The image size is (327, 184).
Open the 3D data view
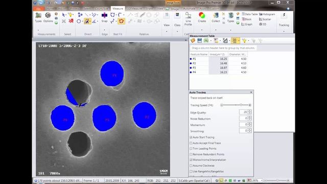(263, 24)
